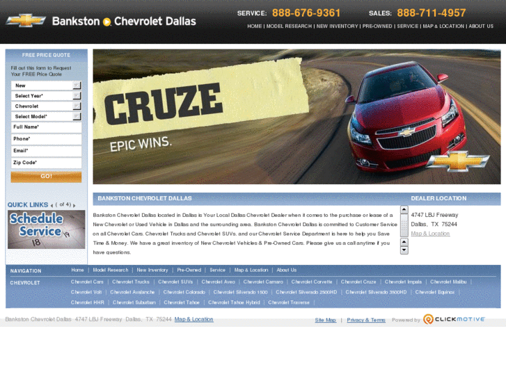
Task: Click Model Research in bottom navigation
Action: pyautogui.click(x=111, y=270)
